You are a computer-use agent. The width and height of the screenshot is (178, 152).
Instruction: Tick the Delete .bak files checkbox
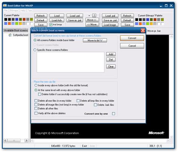pos(95,105)
